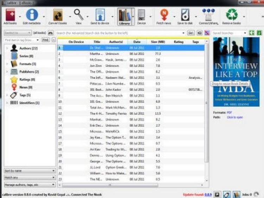
Task: Sort books by the Size (MB) column
Action: 159,42
